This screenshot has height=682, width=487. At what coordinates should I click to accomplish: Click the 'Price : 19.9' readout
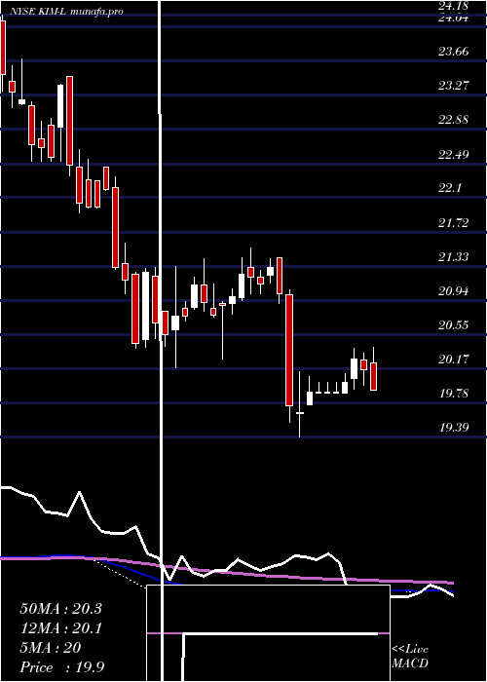[x=61, y=667]
